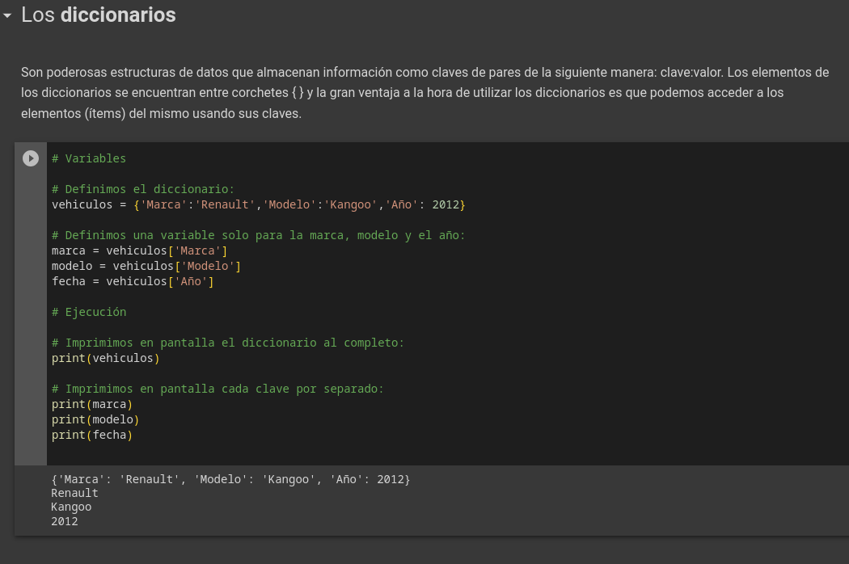
Task: Click the output value '2012'
Action: (x=64, y=521)
